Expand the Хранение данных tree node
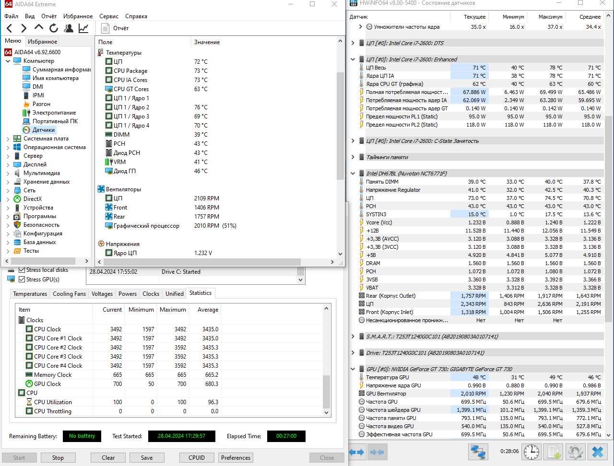This screenshot has height=466, width=614. click(x=8, y=182)
